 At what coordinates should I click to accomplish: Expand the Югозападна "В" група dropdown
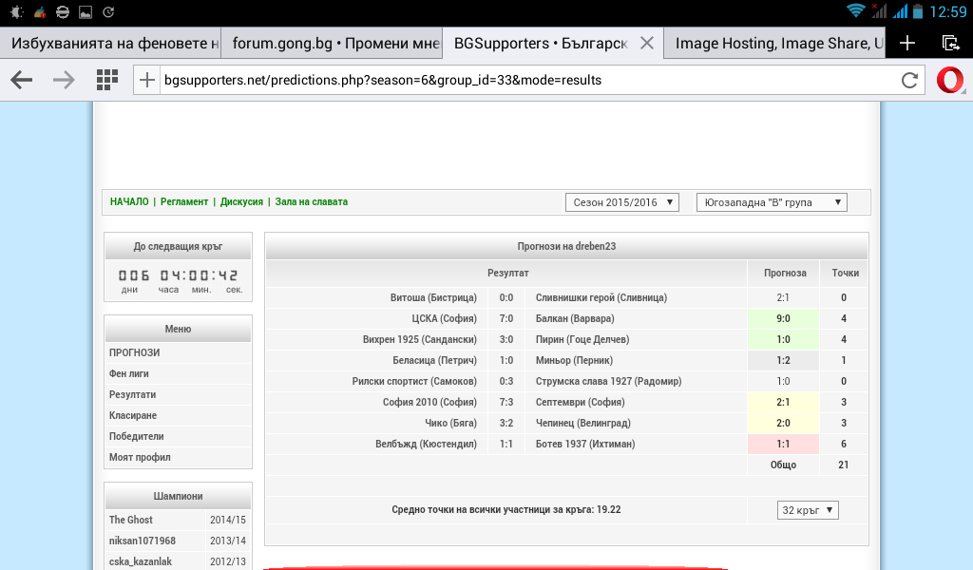pos(771,202)
